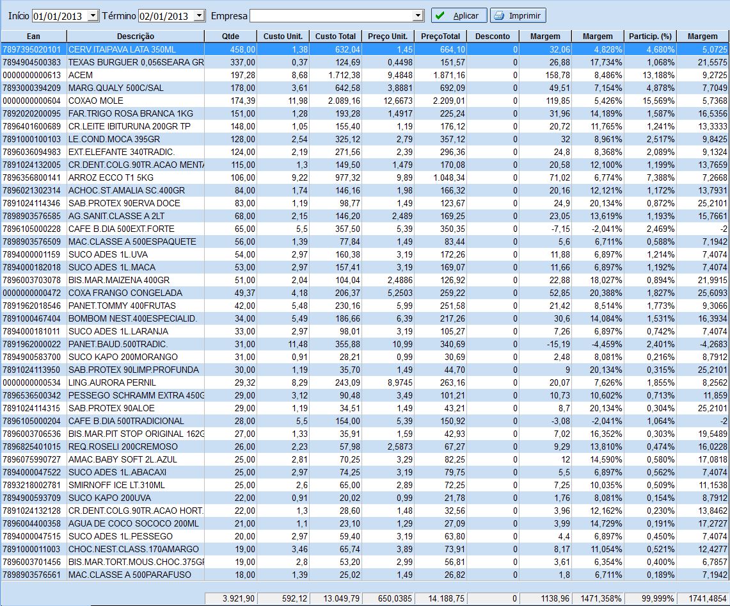Click footer cost total 13.049,79

pos(336,598)
